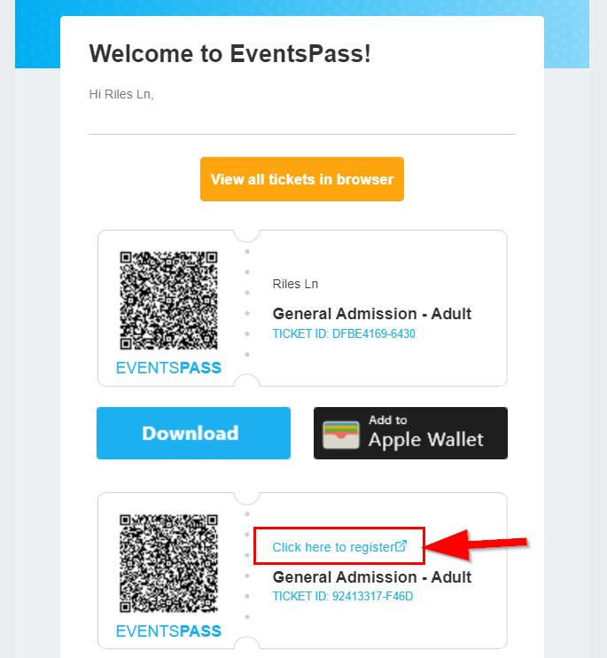
Task: Open the first ticket's QR code
Action: click(x=168, y=301)
